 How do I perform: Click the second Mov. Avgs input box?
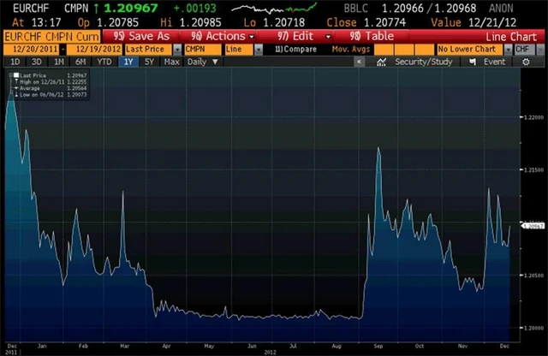point(404,50)
